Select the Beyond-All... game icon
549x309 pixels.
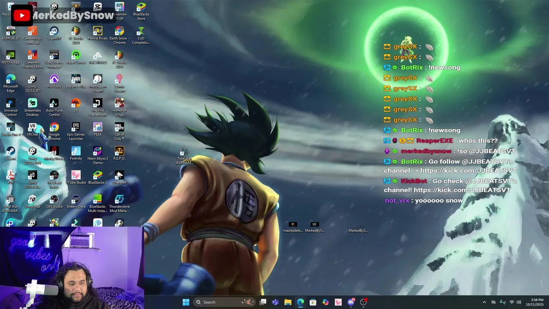[x=76, y=82]
